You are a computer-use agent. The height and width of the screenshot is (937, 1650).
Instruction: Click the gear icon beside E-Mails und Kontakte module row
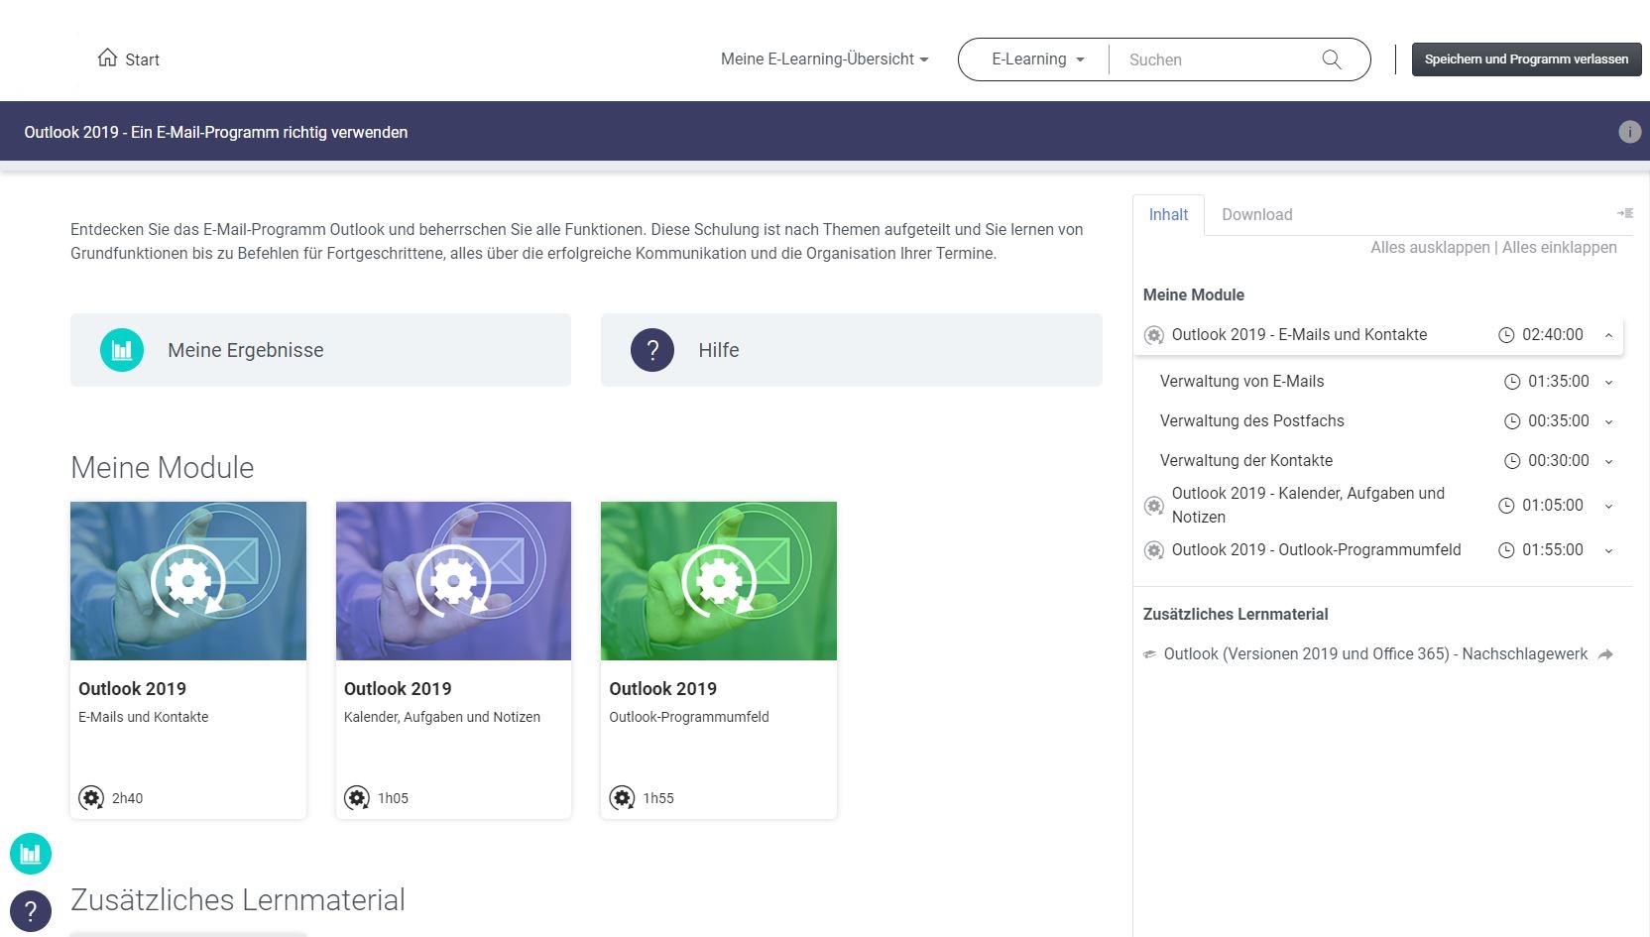pyautogui.click(x=1154, y=335)
